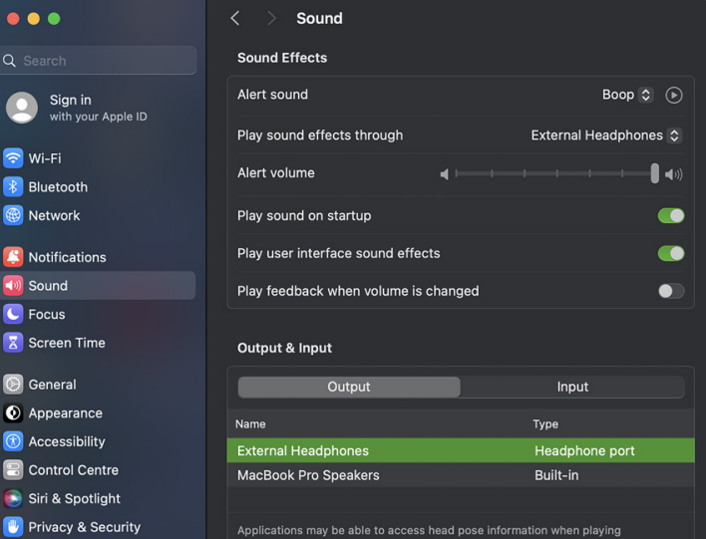Viewport: 706px width, 539px height.
Task: Open Siri & Spotlight icon
Action: click(13, 498)
